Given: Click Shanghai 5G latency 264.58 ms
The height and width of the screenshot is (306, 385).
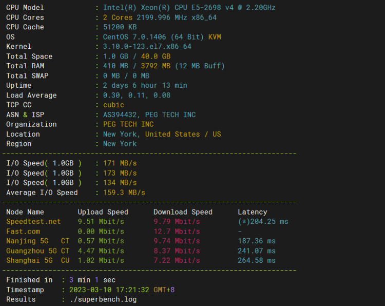Looking at the screenshot, I should coord(257,260).
